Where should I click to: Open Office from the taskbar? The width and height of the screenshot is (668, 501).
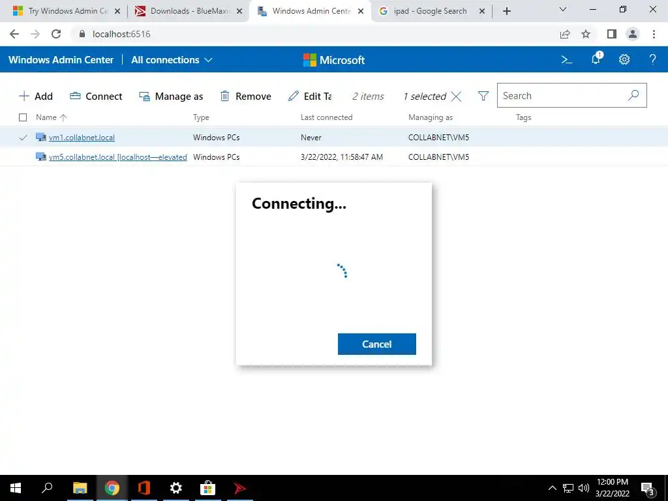[x=144, y=488]
